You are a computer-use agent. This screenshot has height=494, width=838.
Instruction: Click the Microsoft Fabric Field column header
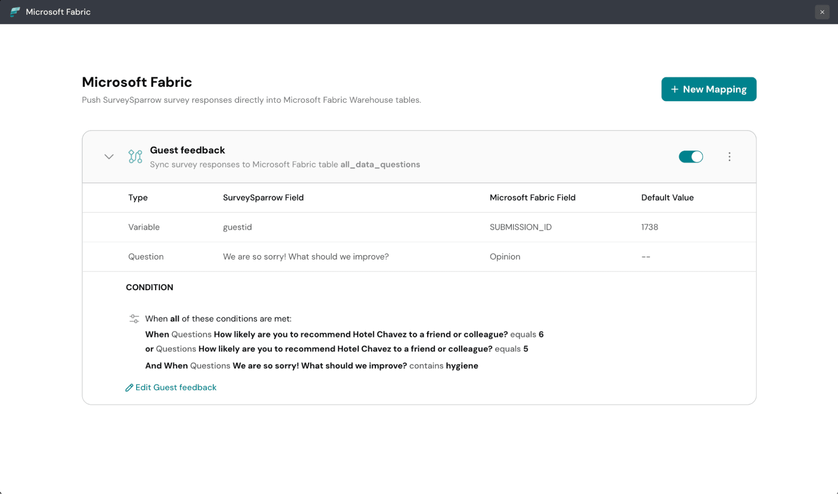tap(532, 198)
